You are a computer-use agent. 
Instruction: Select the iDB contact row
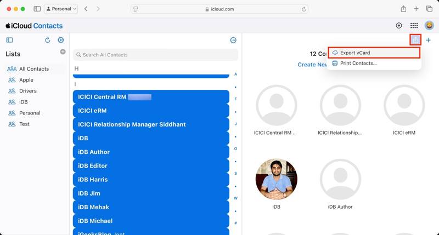(x=151, y=138)
